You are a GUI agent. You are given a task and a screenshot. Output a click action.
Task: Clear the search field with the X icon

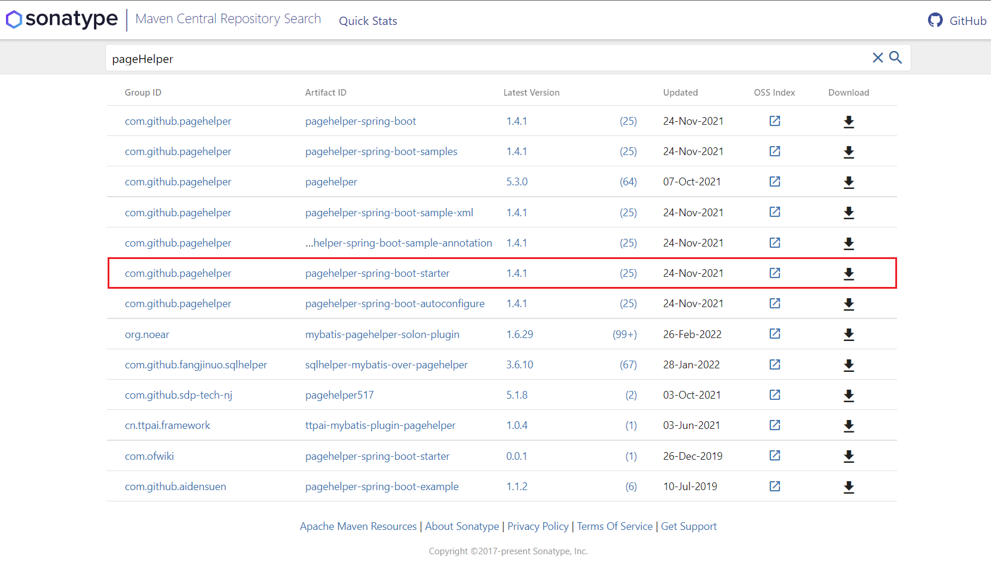tap(877, 58)
